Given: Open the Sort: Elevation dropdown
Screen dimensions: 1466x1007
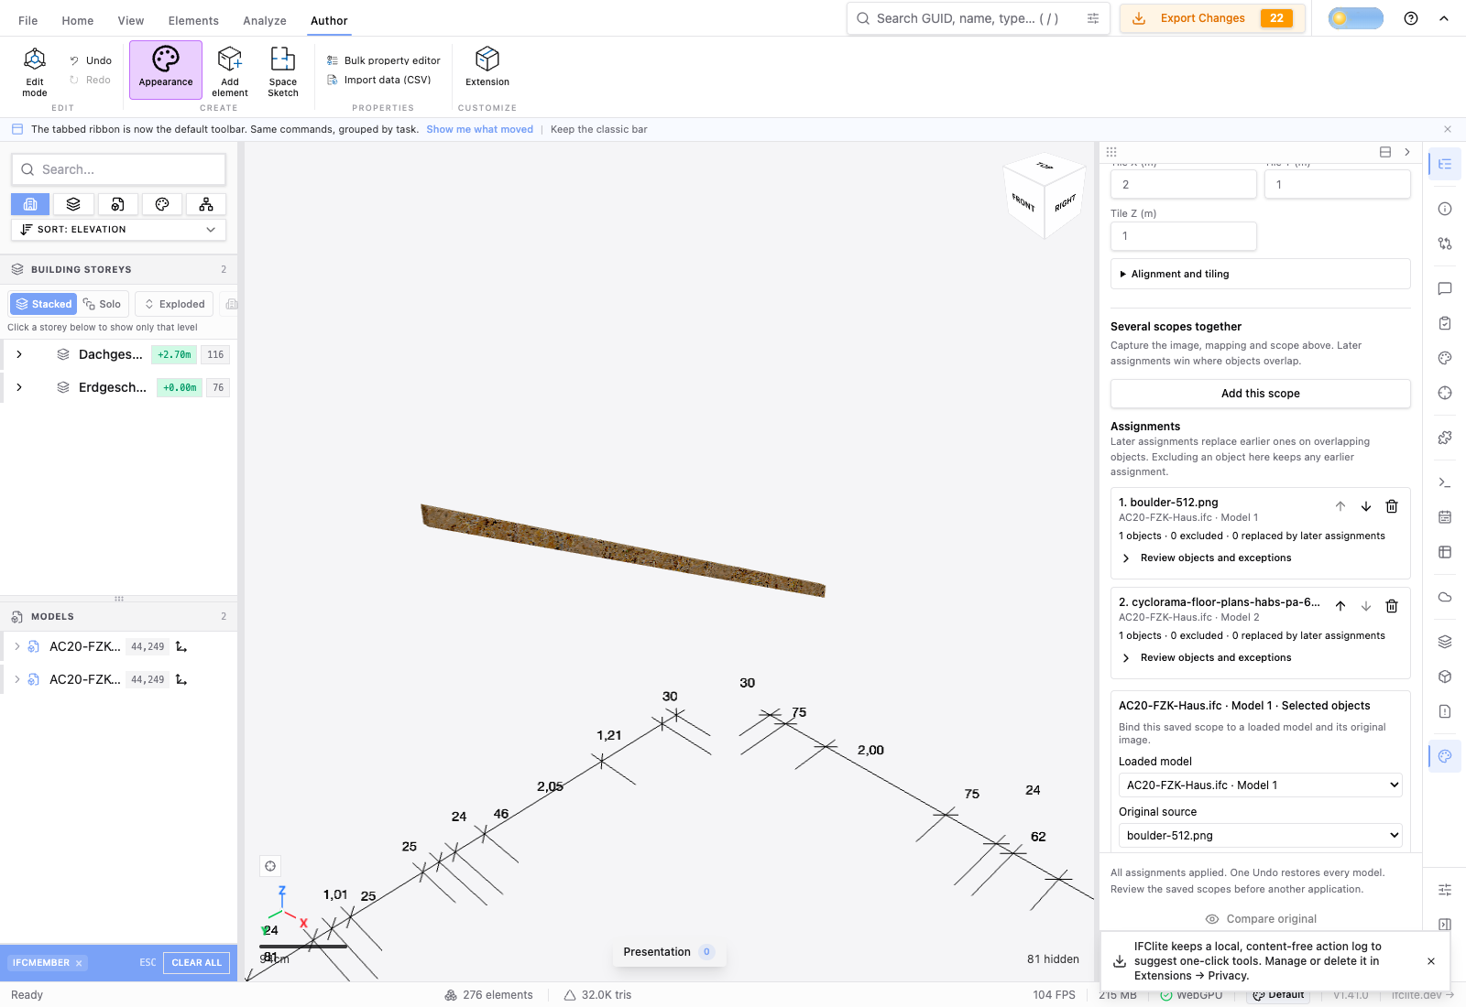Looking at the screenshot, I should point(118,230).
